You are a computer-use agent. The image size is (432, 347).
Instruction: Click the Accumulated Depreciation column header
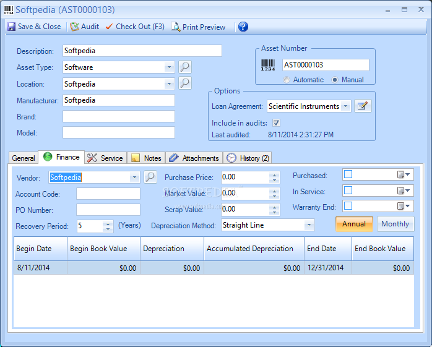pos(254,249)
